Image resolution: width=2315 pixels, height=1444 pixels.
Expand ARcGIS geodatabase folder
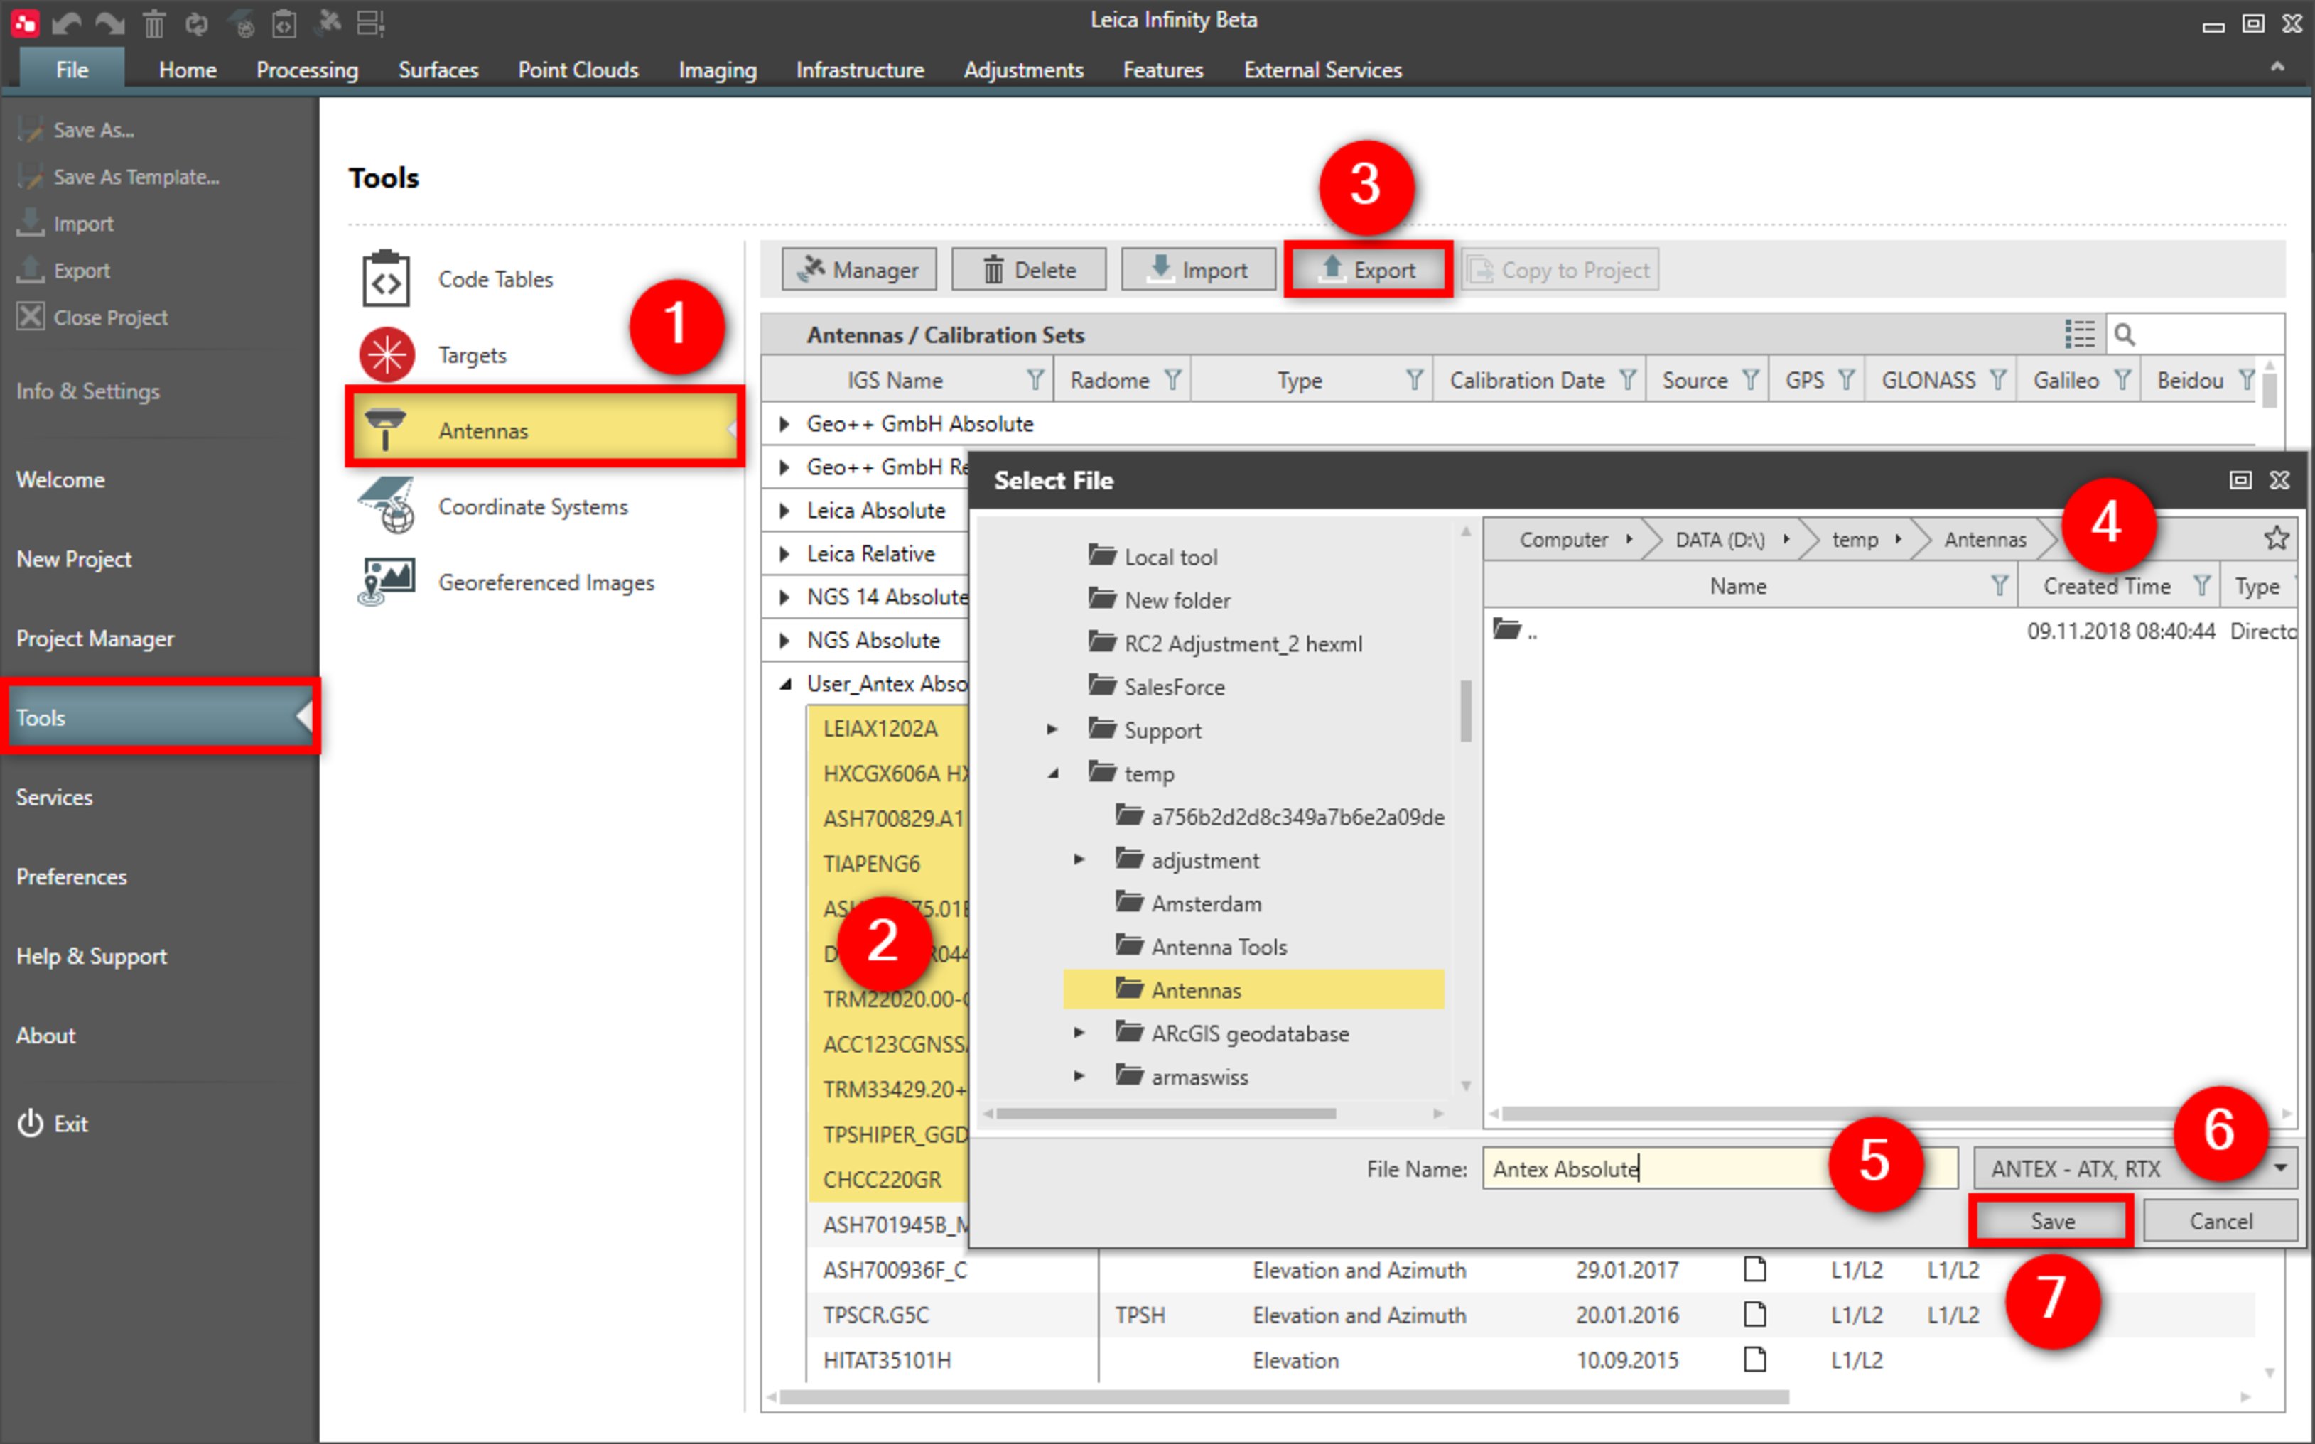(1079, 1032)
